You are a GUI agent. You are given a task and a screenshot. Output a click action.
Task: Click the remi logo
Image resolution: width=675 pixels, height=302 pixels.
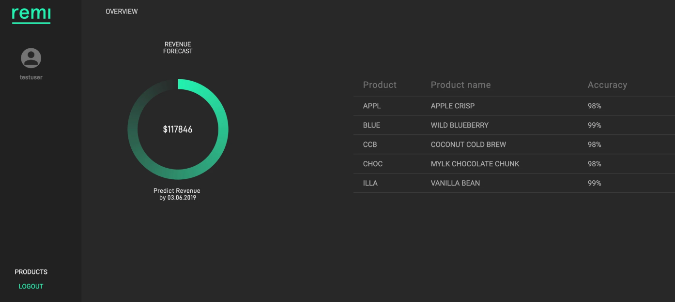31,14
